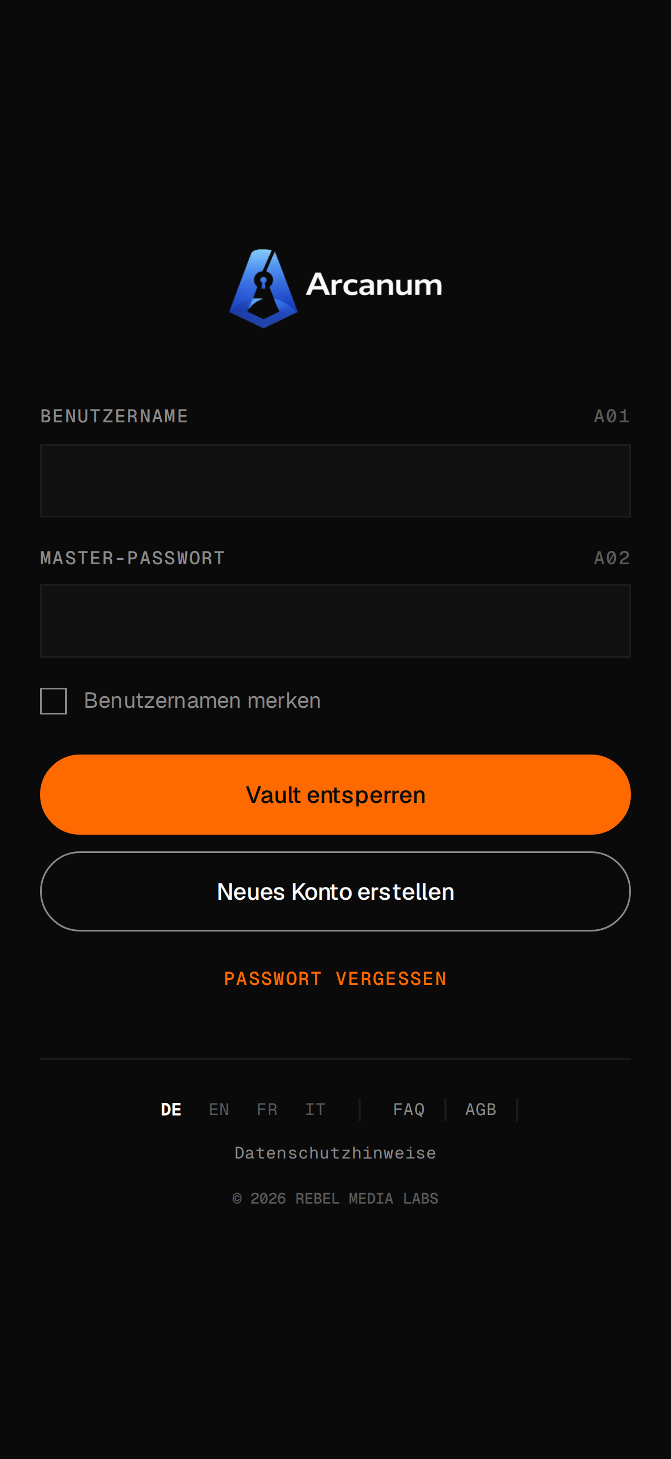Viewport: 671px width, 1459px height.
Task: Click the BENUTZERNAME field label
Action: [x=115, y=416]
